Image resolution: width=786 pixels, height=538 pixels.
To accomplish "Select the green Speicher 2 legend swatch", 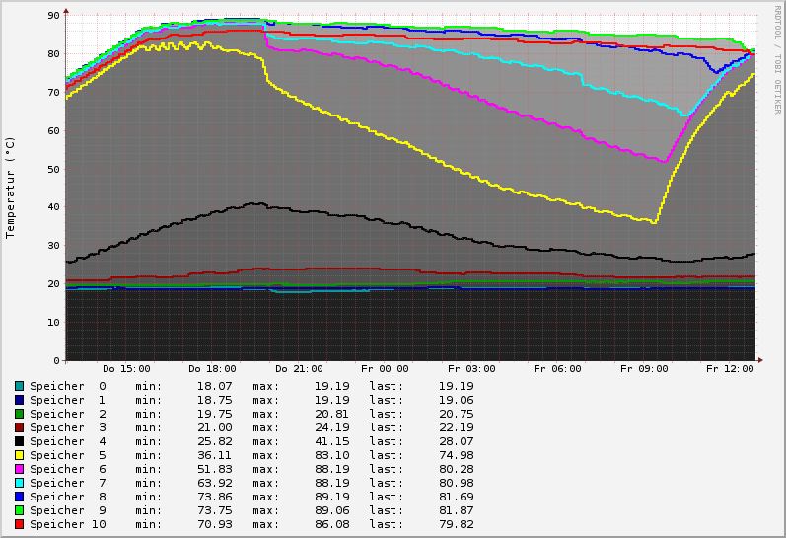I will pos(19,414).
